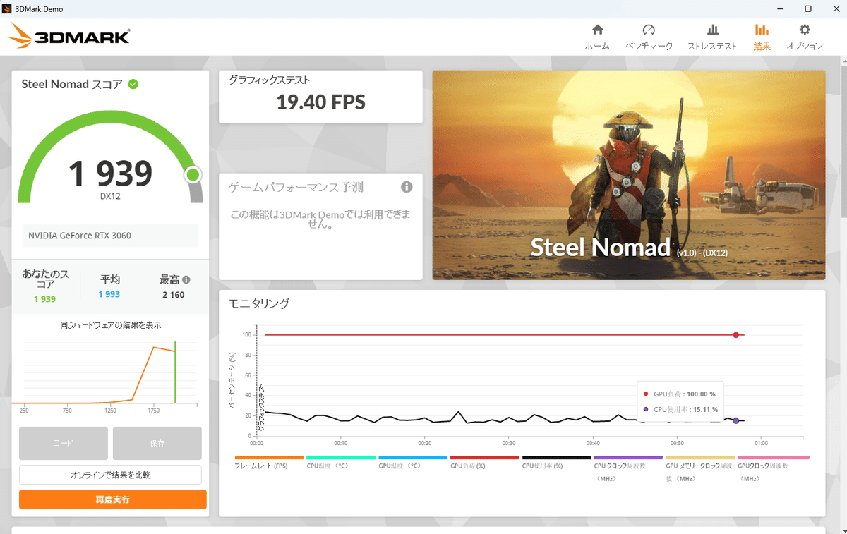This screenshot has width=847, height=534.
Task: Click オンラインで結果を比較 button
Action: point(110,475)
